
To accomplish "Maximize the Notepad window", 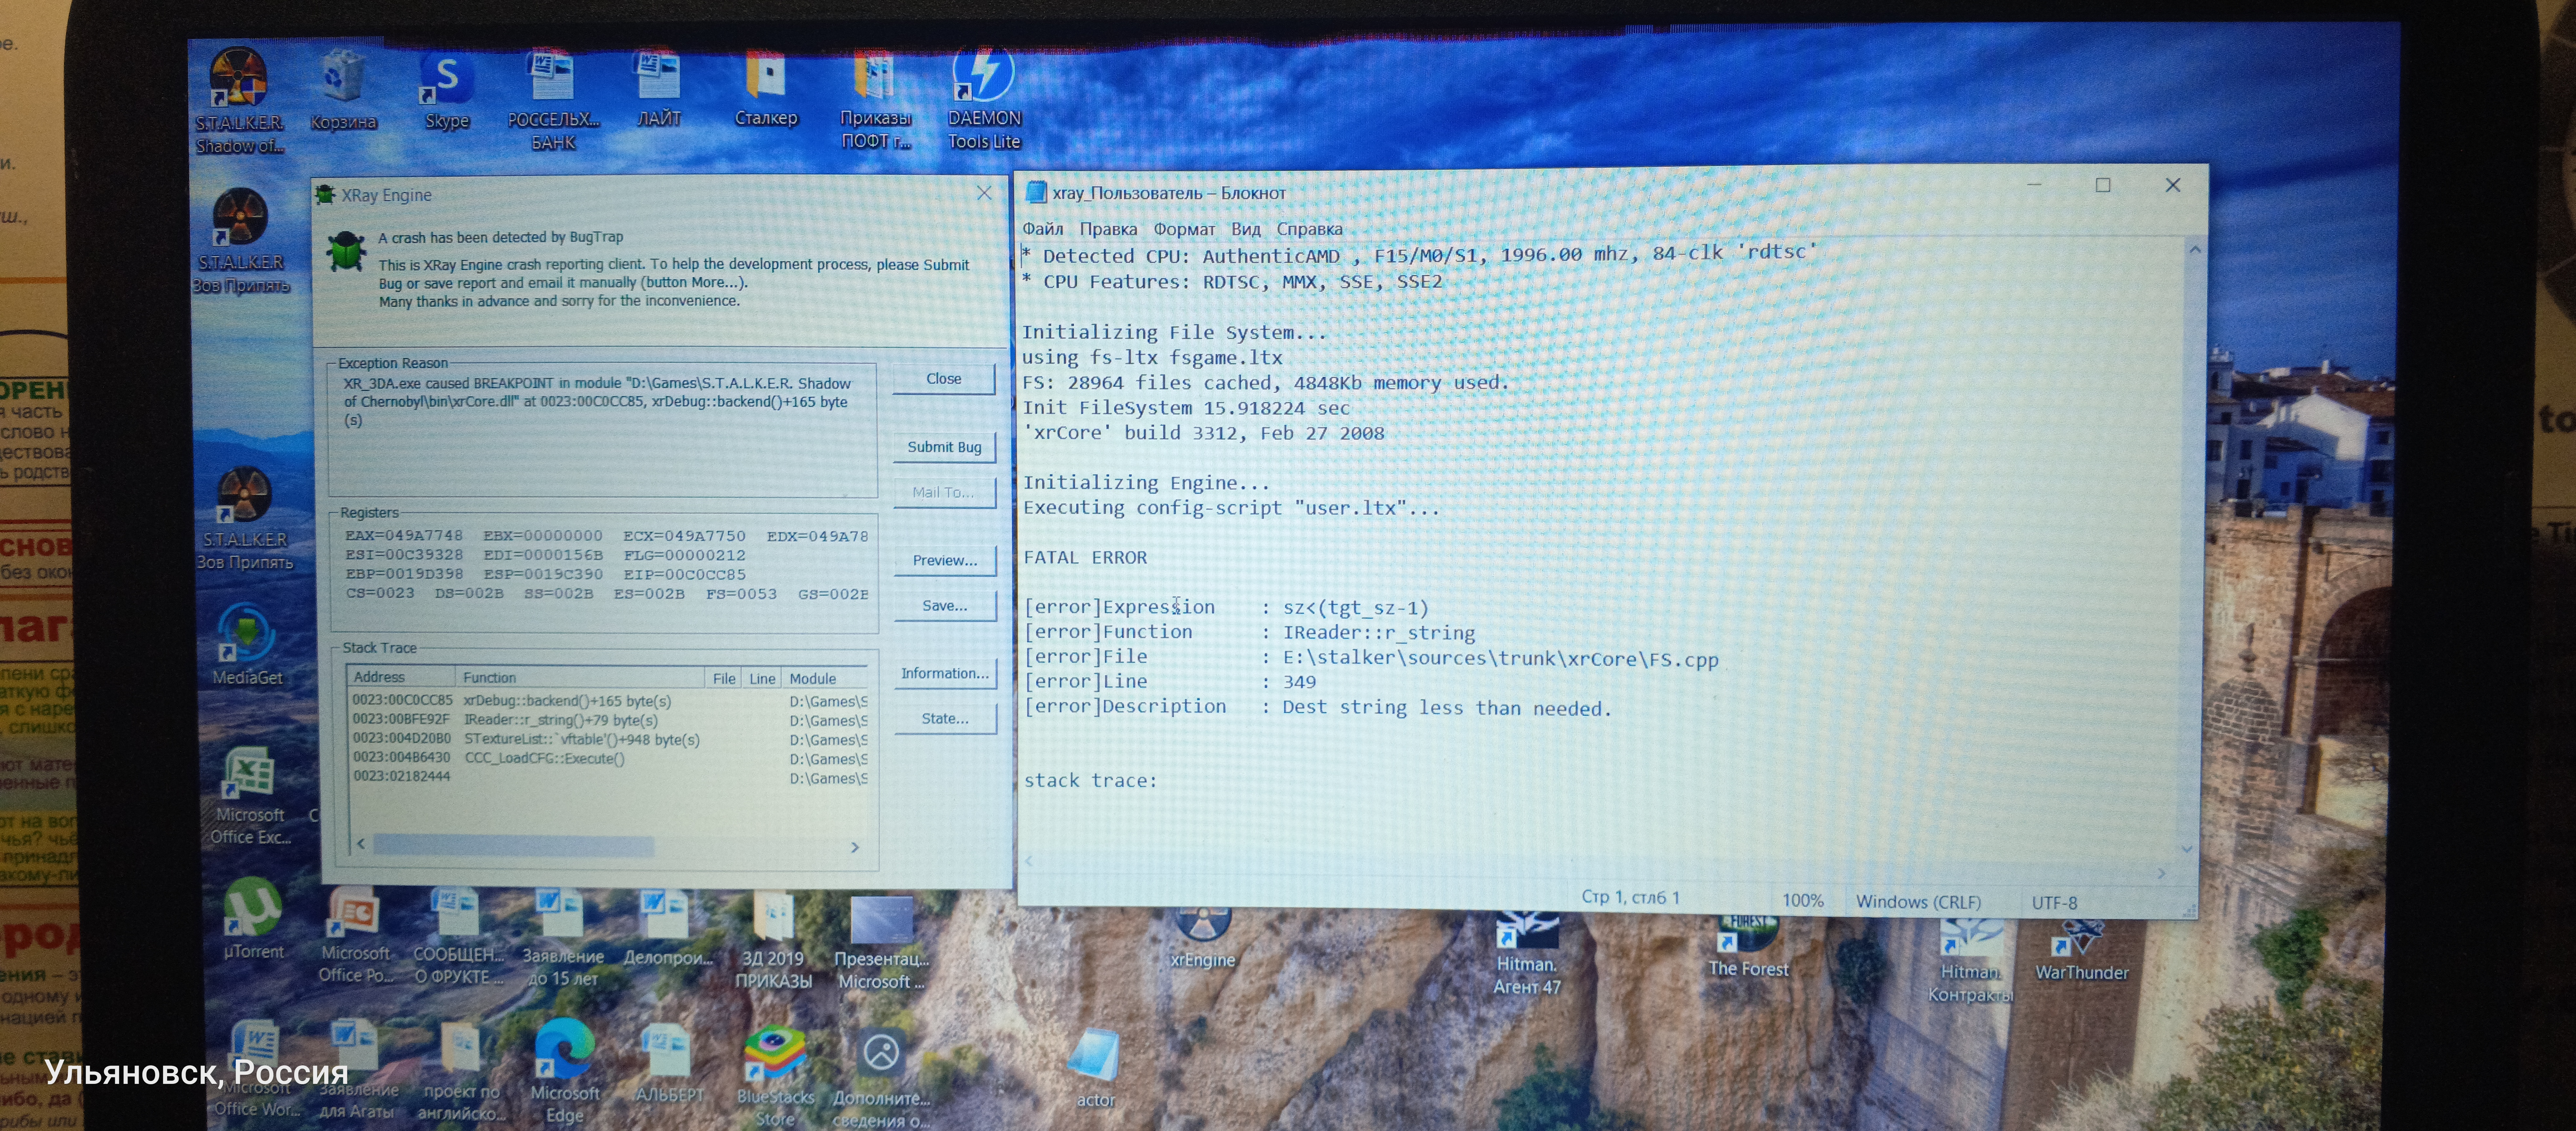I will (2103, 185).
